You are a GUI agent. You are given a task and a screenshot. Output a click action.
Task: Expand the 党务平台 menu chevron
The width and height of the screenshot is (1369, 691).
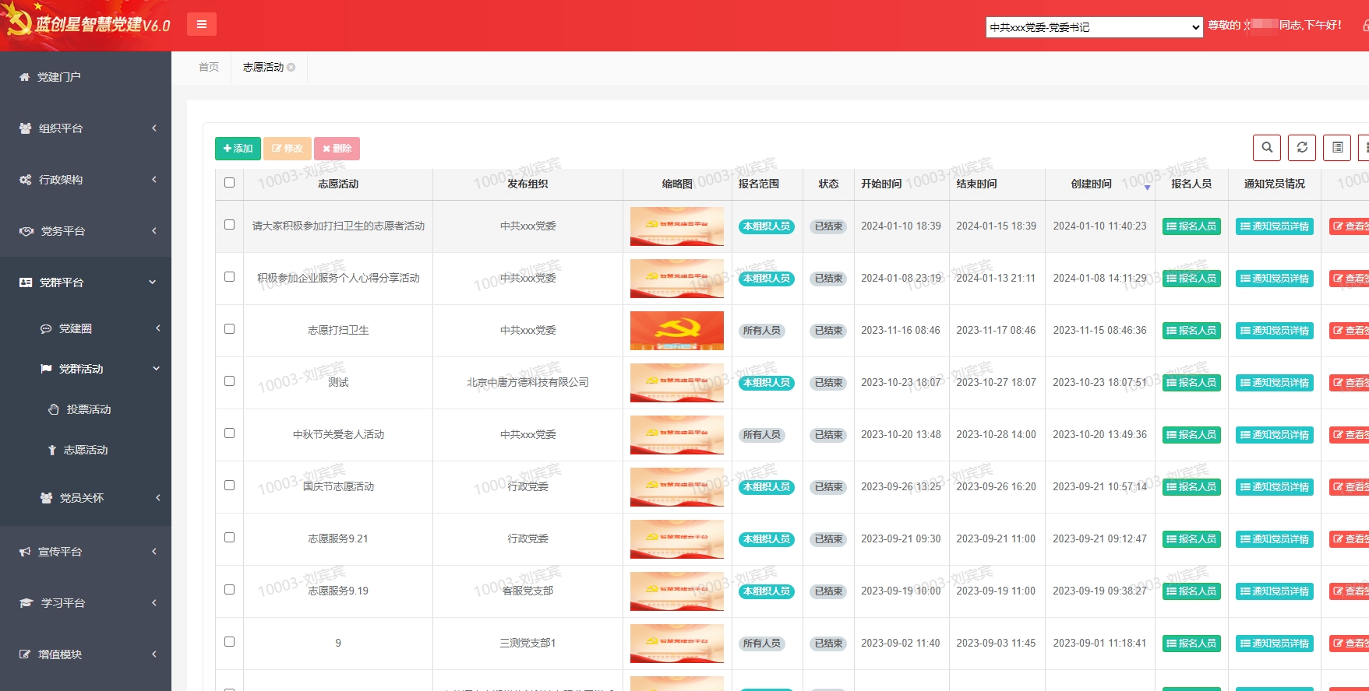click(154, 231)
